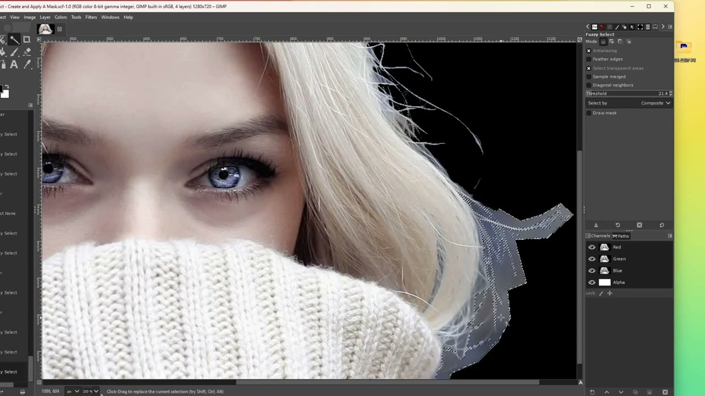Open the Layer menu
This screenshot has height=396, width=705.
45,17
